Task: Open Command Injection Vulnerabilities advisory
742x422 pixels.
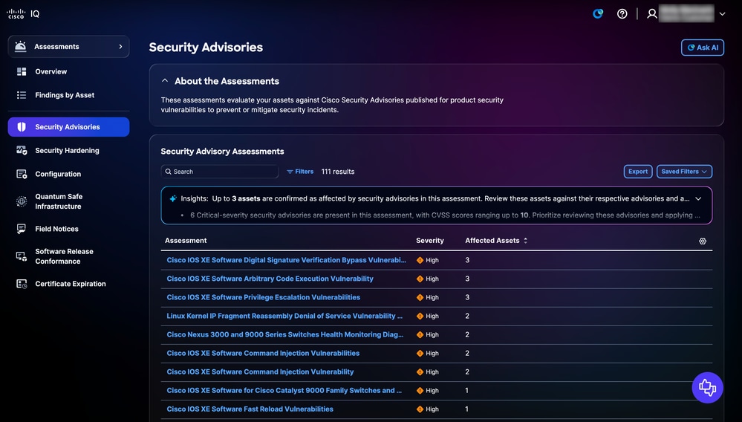Action: 263,354
